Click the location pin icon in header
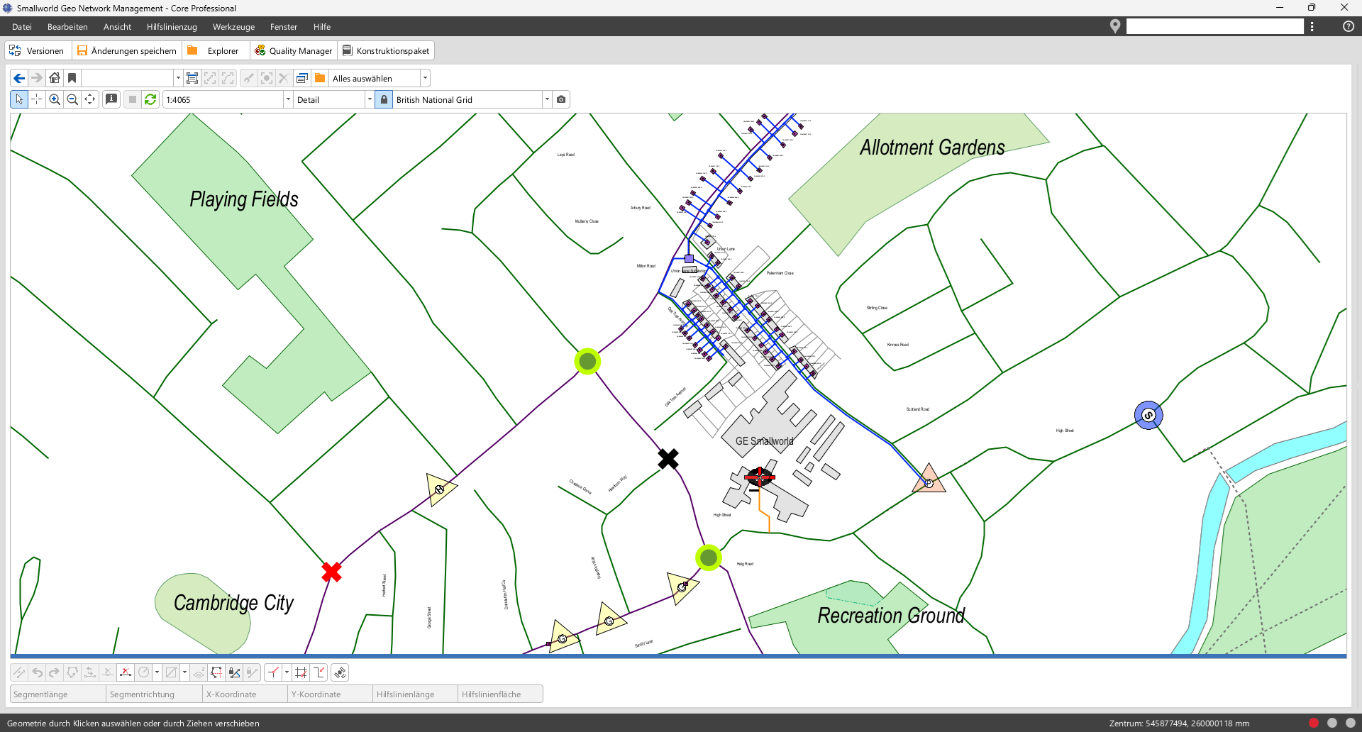The height and width of the screenshot is (732, 1362). point(1115,26)
